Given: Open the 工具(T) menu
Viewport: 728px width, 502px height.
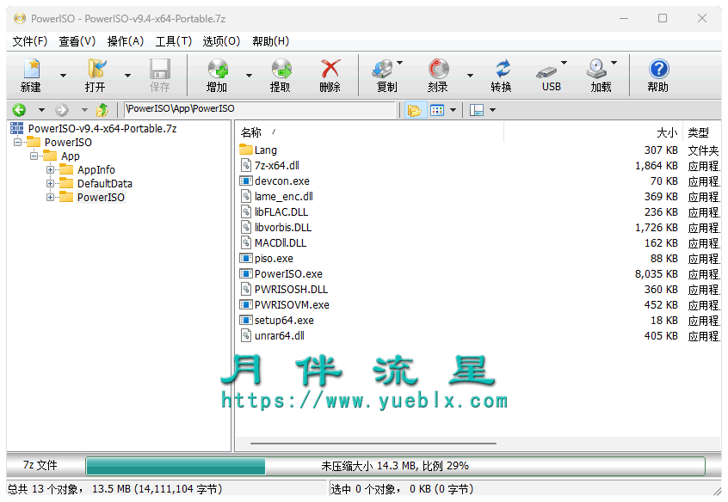Looking at the screenshot, I should tap(173, 41).
